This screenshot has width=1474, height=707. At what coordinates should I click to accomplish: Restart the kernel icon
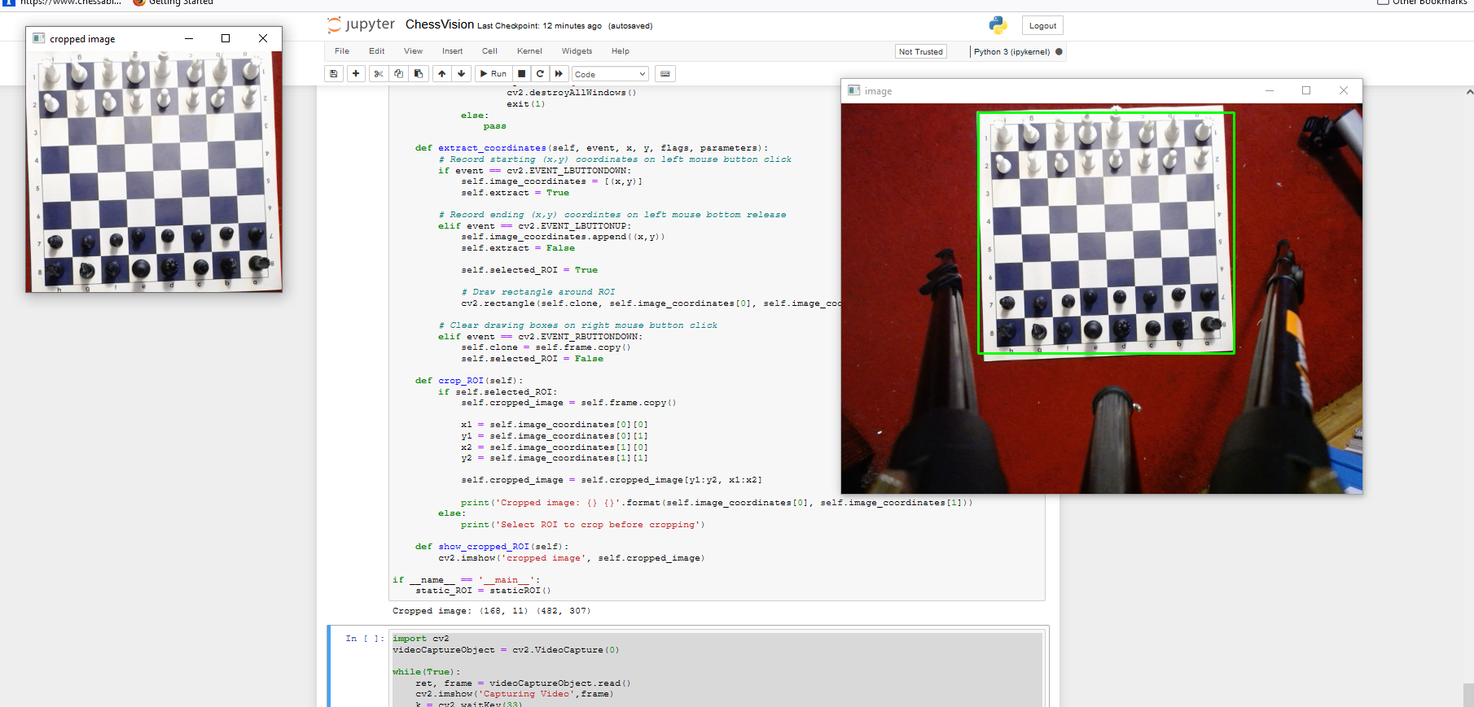(x=540, y=74)
